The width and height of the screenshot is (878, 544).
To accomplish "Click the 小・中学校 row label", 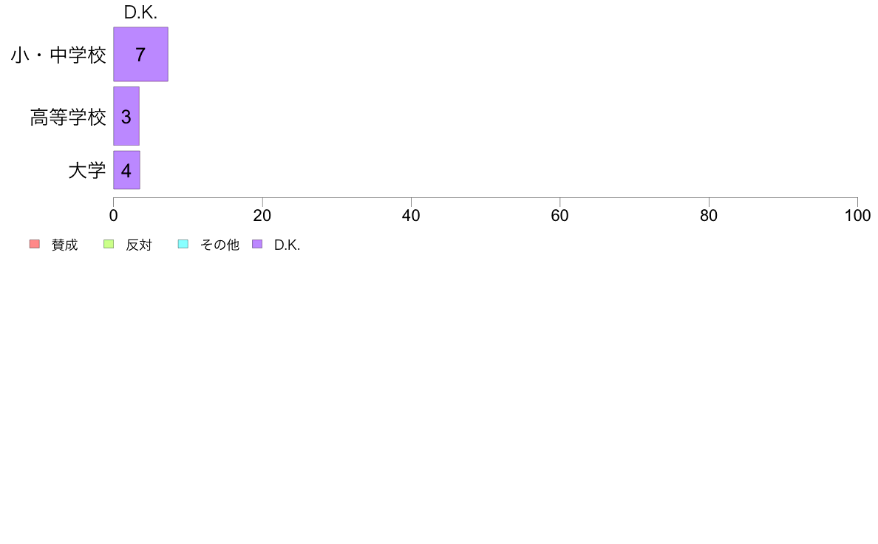I will 59,55.
